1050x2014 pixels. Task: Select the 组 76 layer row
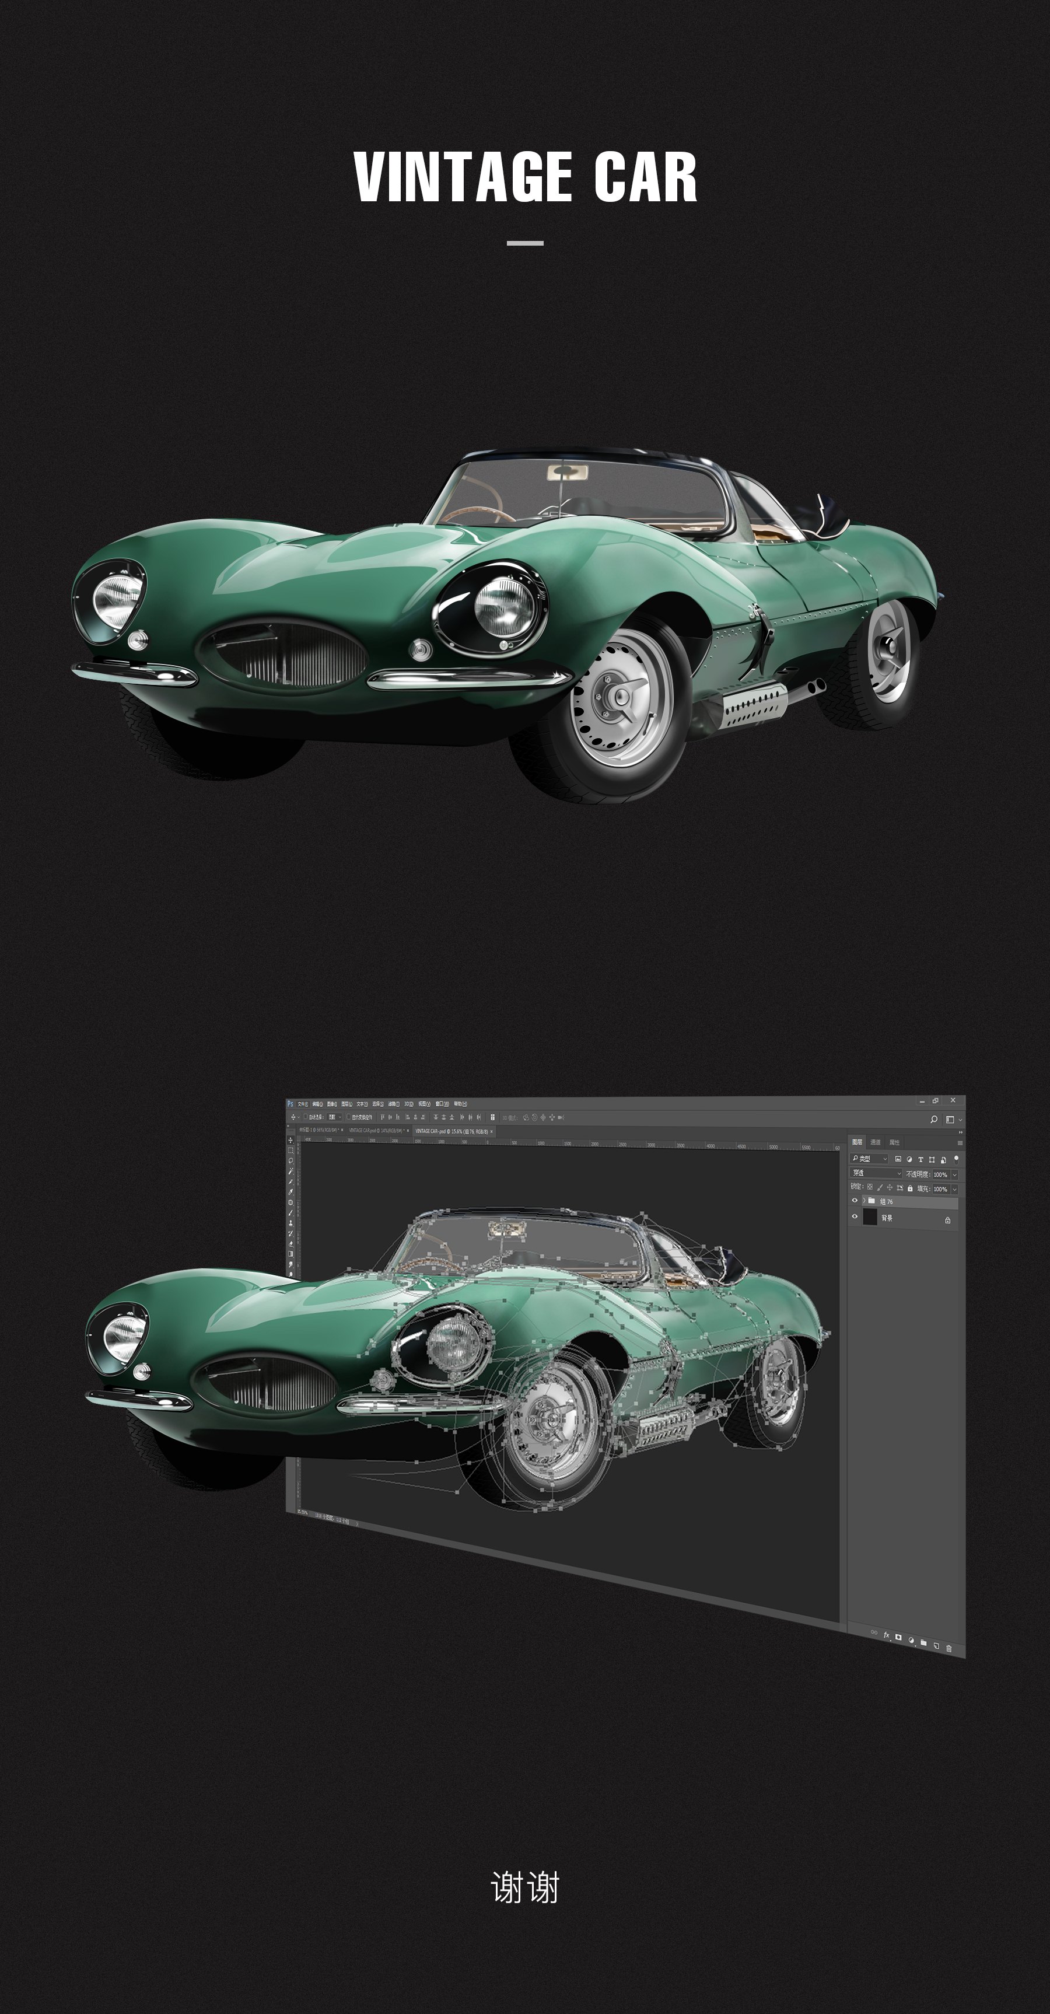click(910, 1202)
